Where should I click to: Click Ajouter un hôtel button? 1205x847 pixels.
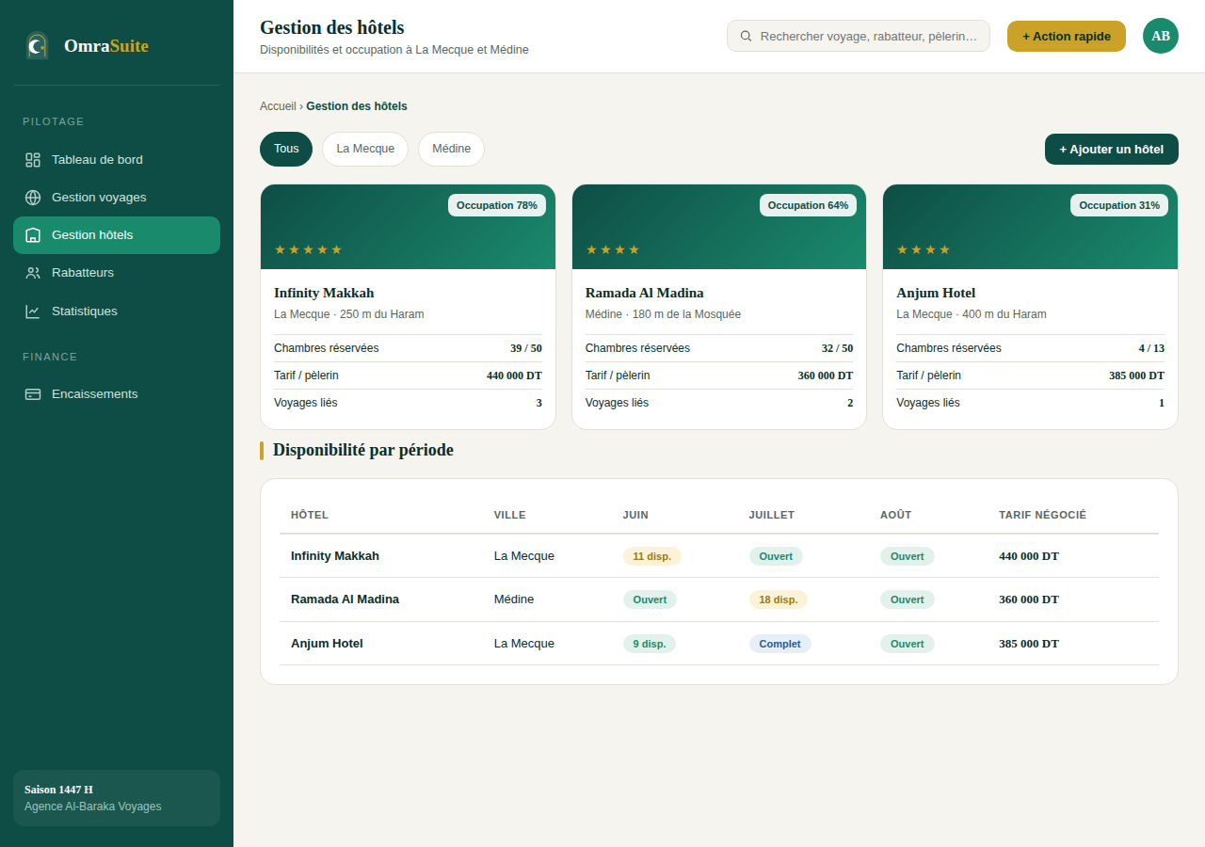tap(1112, 149)
